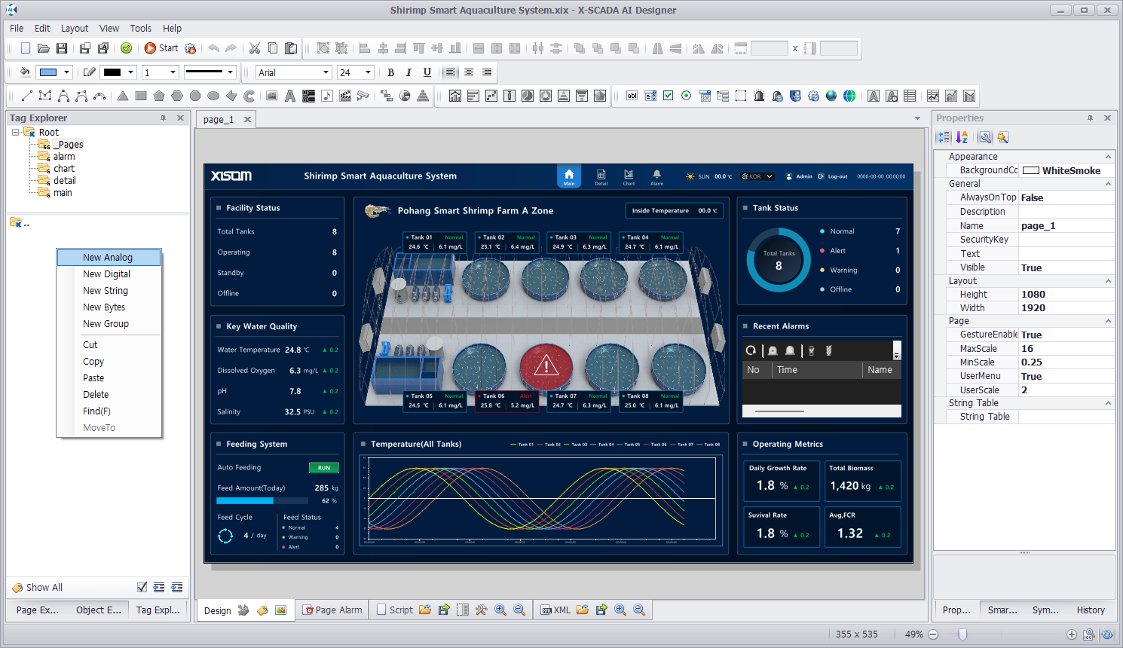
Task: Open the Tools menu
Action: coord(141,28)
